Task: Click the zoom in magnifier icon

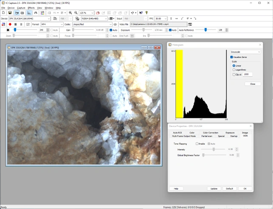Action: [x=70, y=13]
